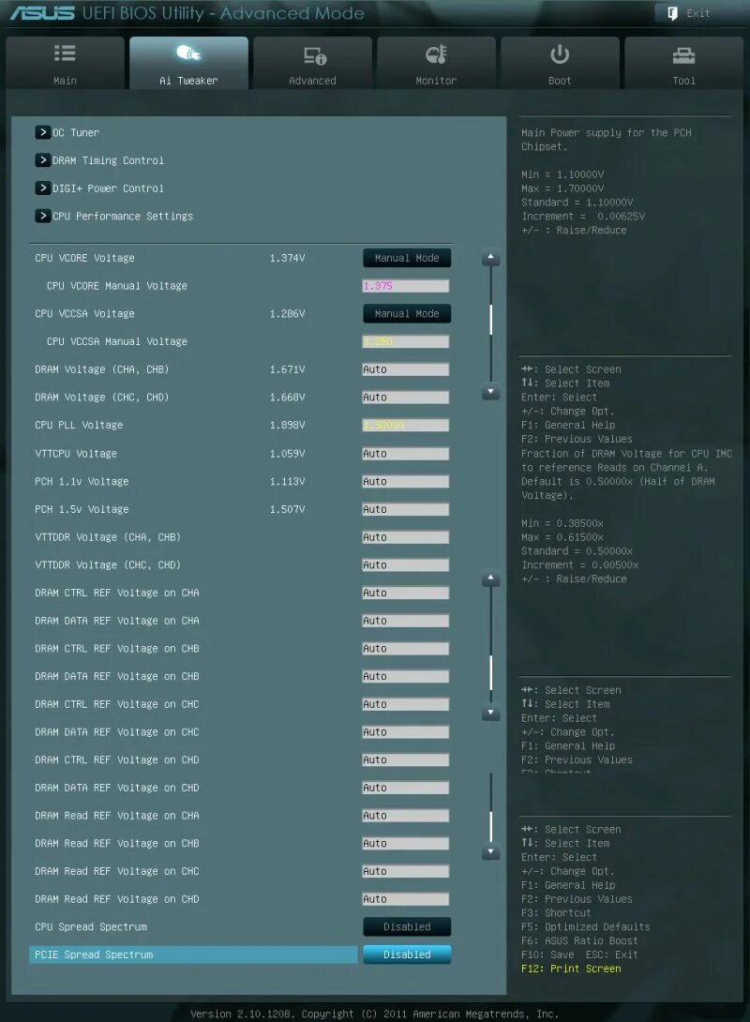Click DRAM DATA REF Voltage on CHD field
The image size is (750, 1022).
[x=405, y=788]
